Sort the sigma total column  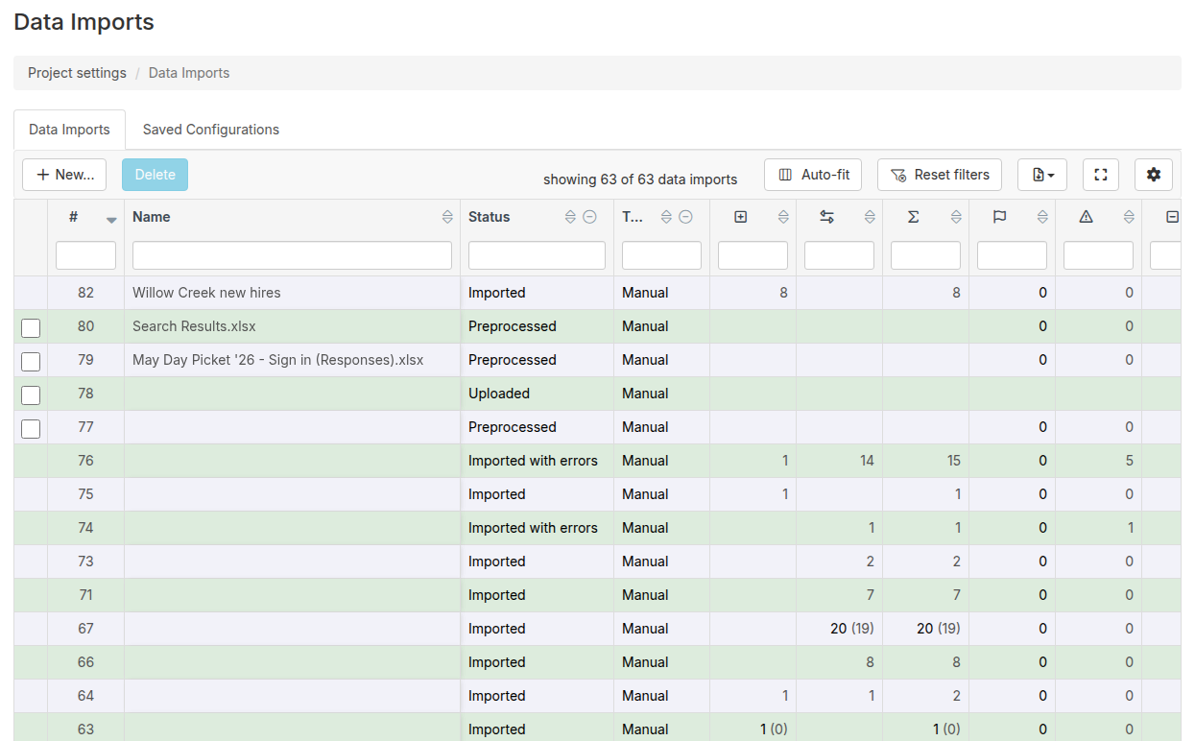(956, 217)
